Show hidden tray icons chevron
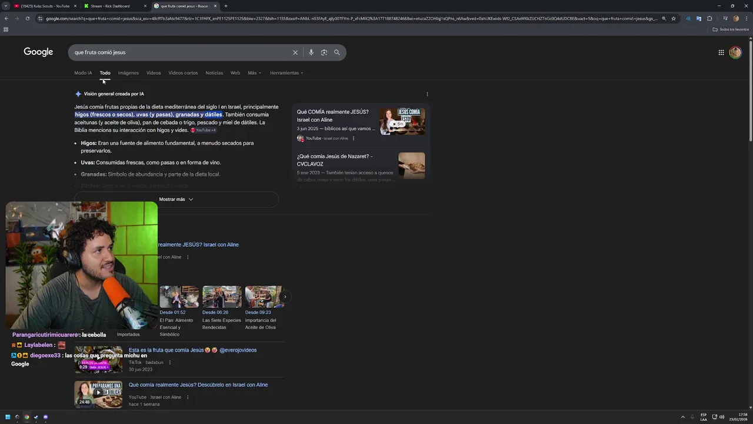Screen dimensions: 753x424 [x=683, y=417]
